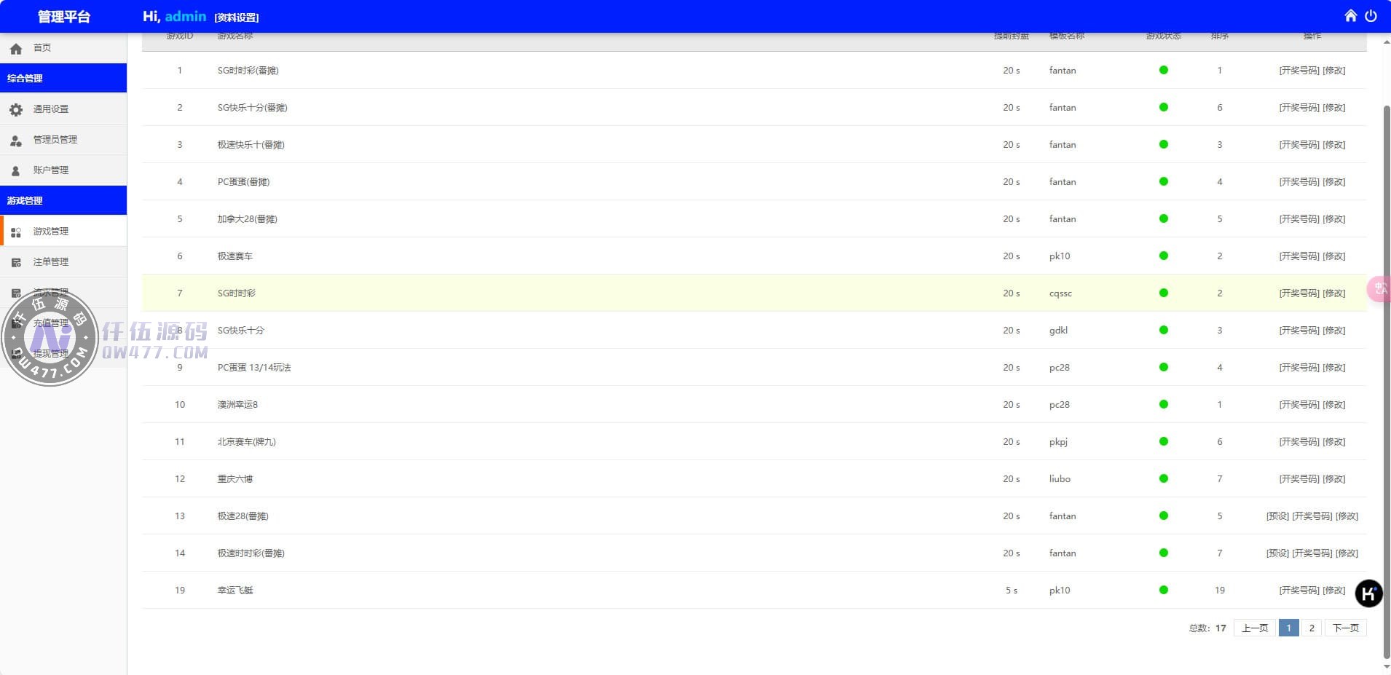Click the black round H floating icon
The image size is (1391, 675).
[x=1368, y=593]
